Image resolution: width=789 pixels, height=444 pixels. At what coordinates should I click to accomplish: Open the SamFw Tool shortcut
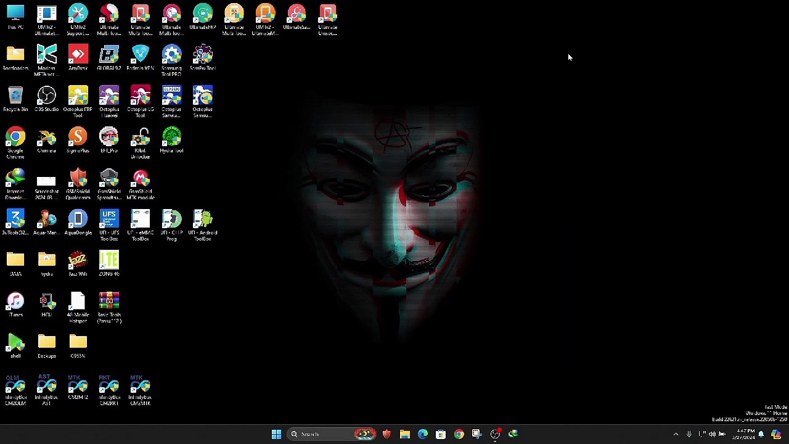pyautogui.click(x=203, y=58)
